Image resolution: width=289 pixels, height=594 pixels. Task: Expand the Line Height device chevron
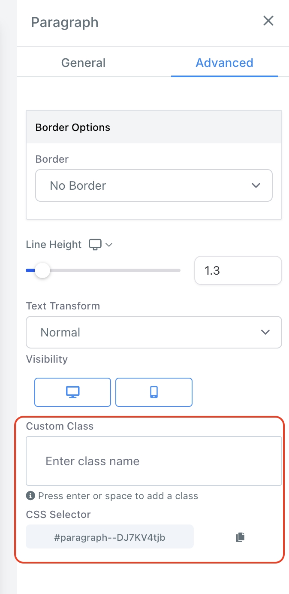(109, 245)
